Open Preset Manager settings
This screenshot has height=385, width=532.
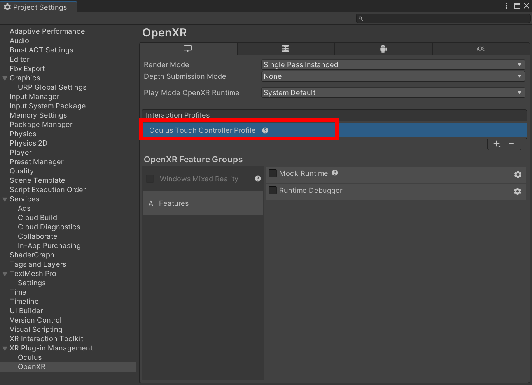click(37, 162)
